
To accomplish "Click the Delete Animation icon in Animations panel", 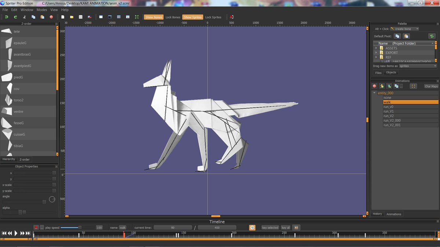I will point(374,86).
